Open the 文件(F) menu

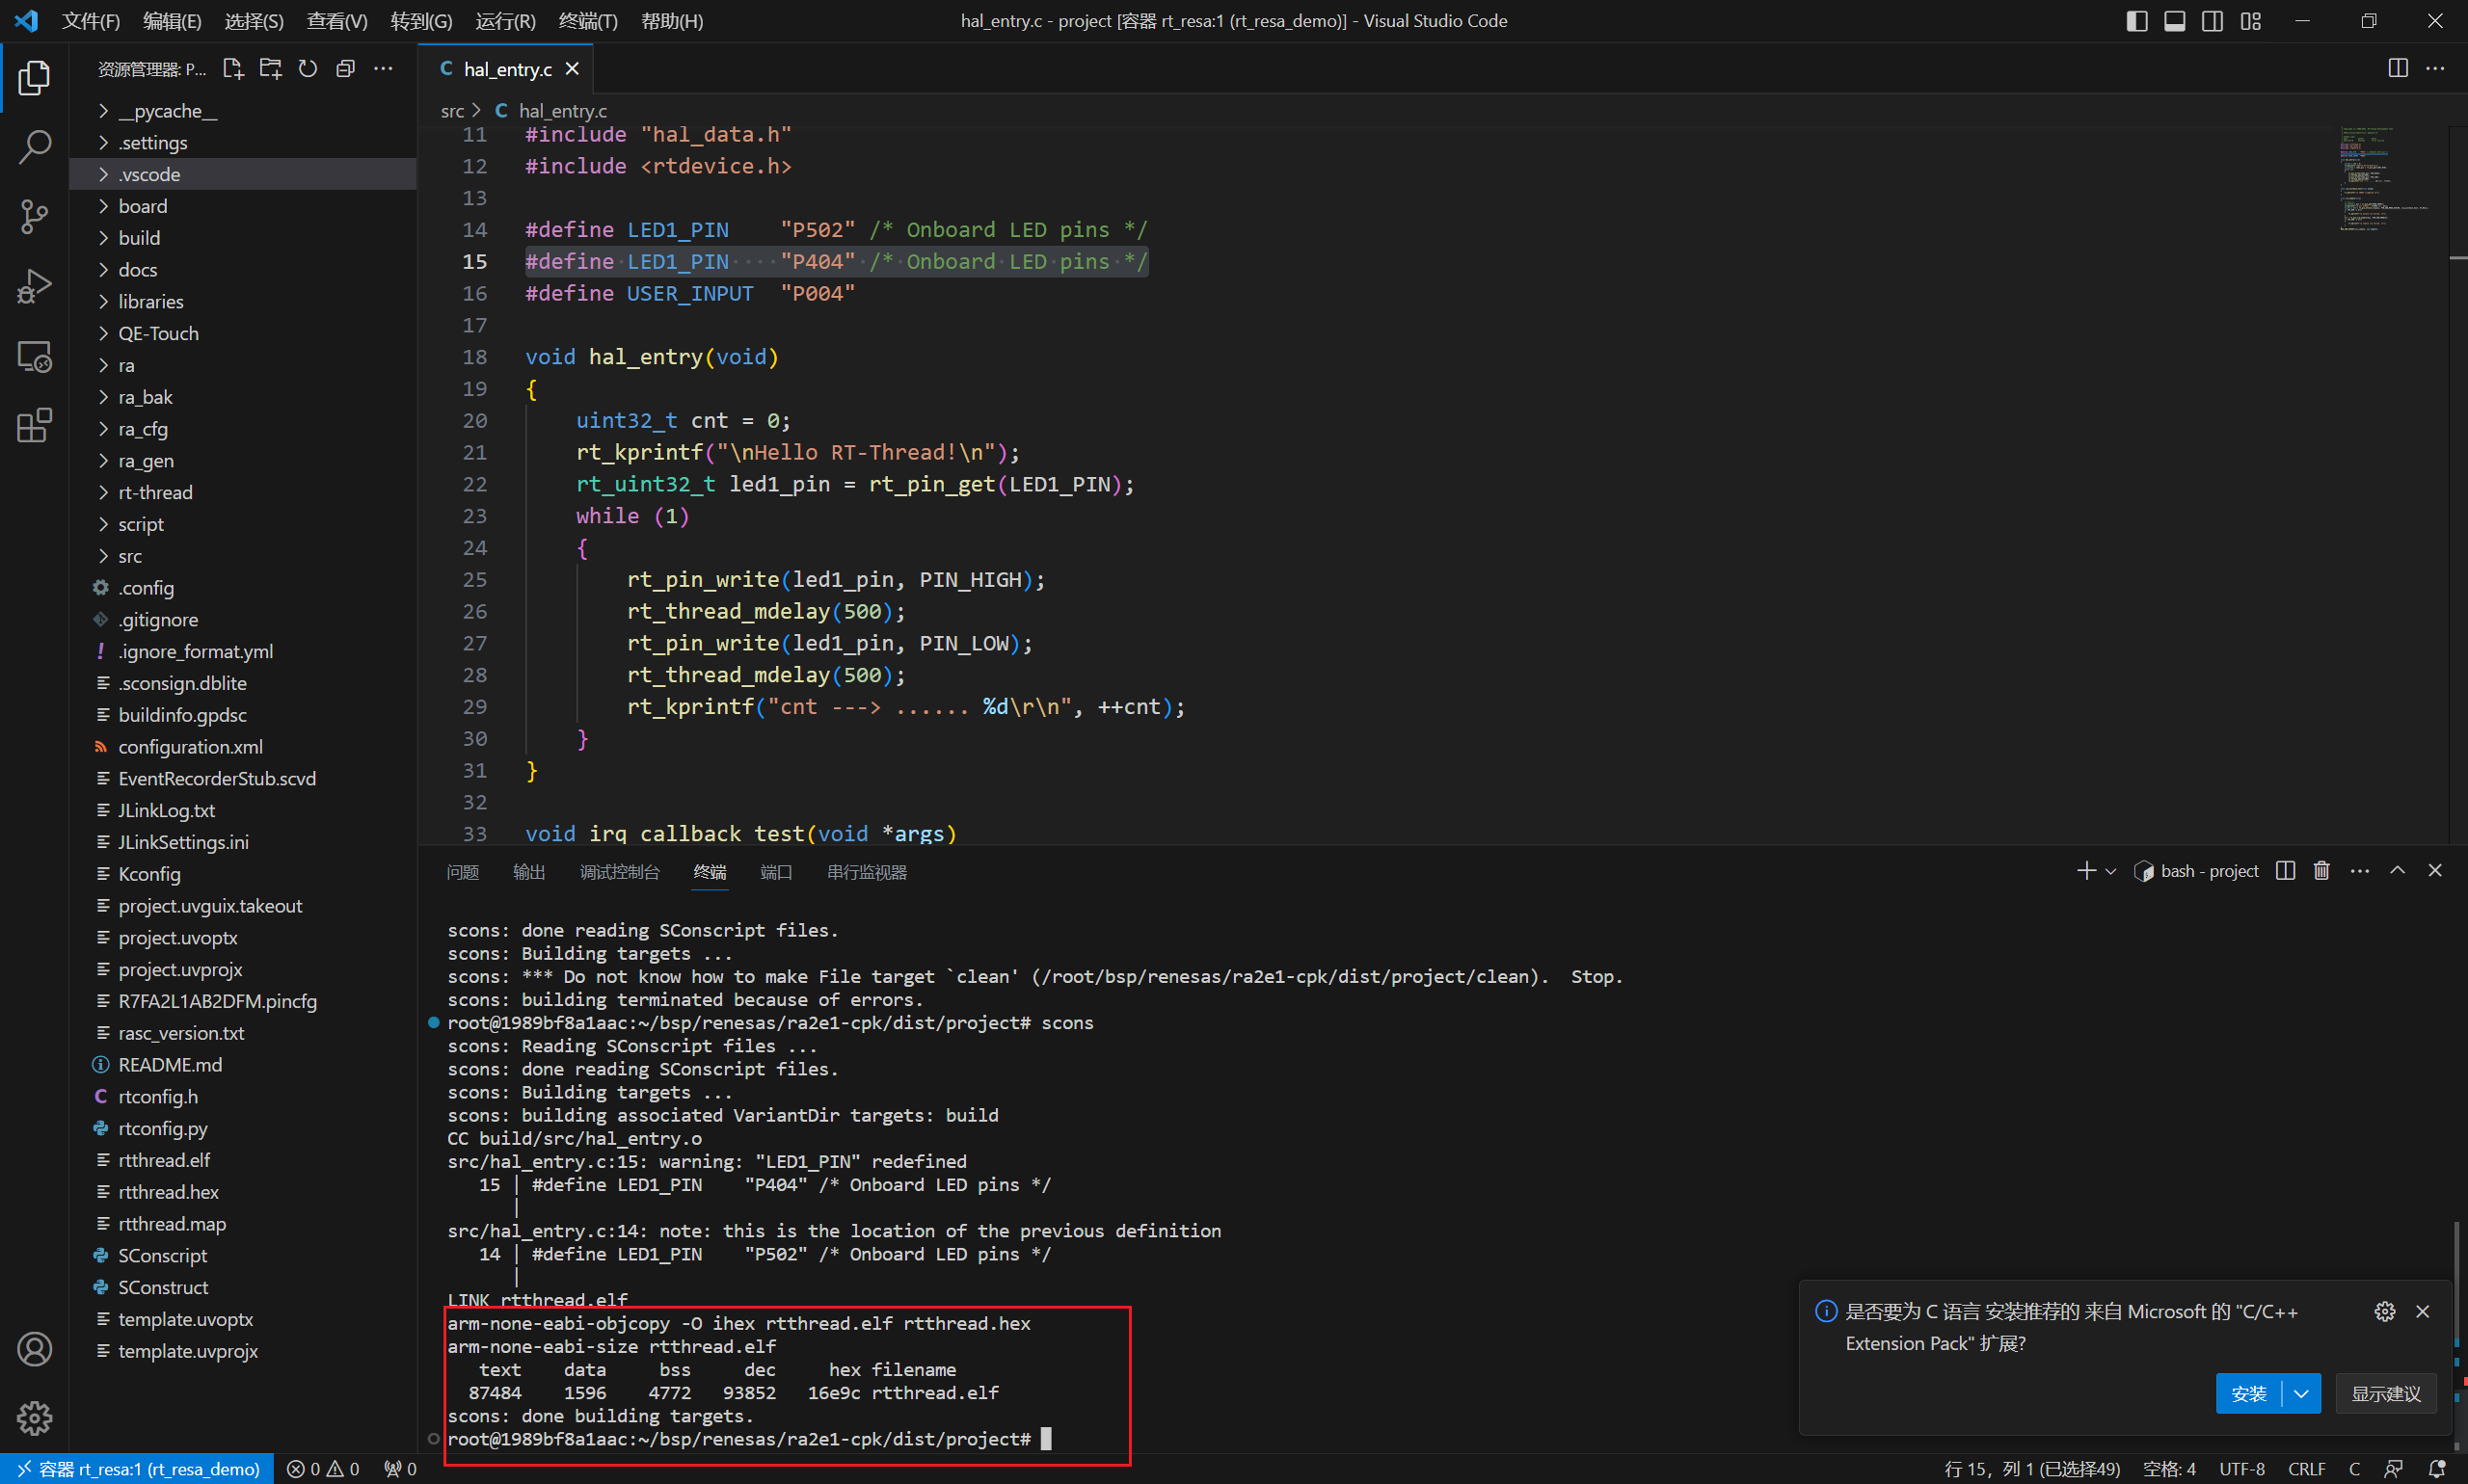point(91,21)
